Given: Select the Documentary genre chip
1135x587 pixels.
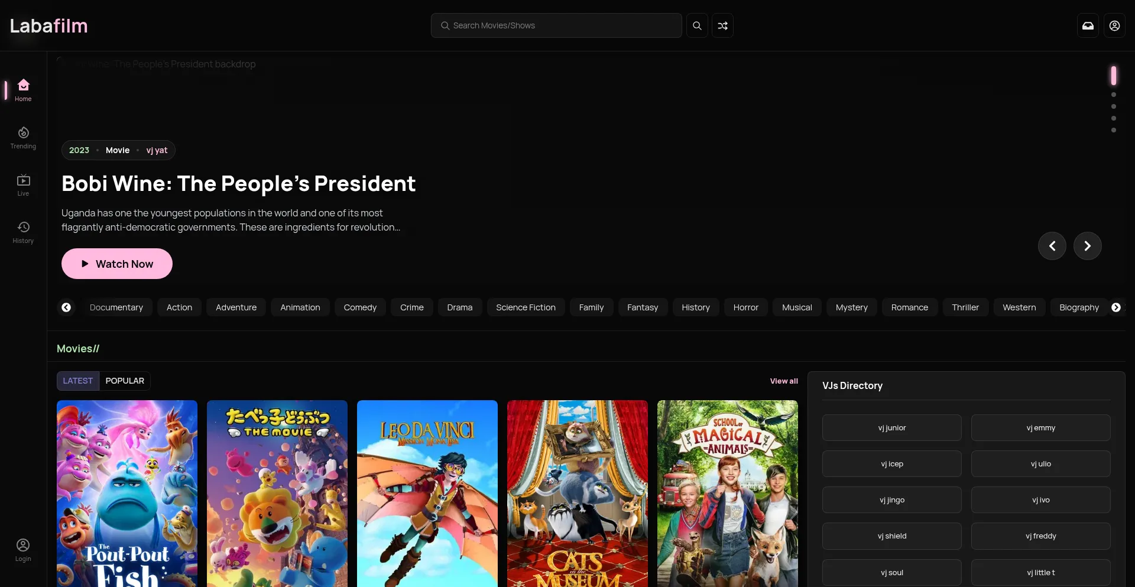Looking at the screenshot, I should [x=116, y=307].
